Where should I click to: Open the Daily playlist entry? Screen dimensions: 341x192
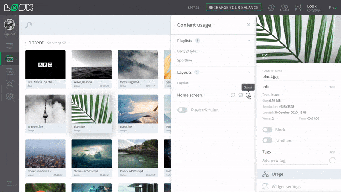click(187, 51)
